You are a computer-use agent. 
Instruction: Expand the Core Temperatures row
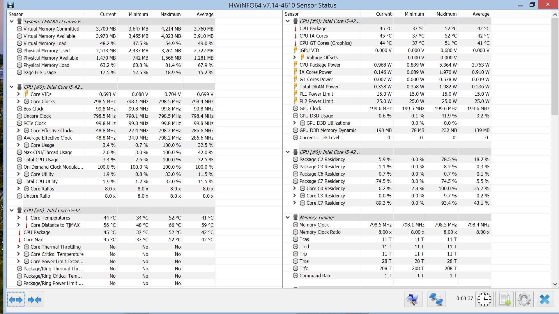(18, 217)
